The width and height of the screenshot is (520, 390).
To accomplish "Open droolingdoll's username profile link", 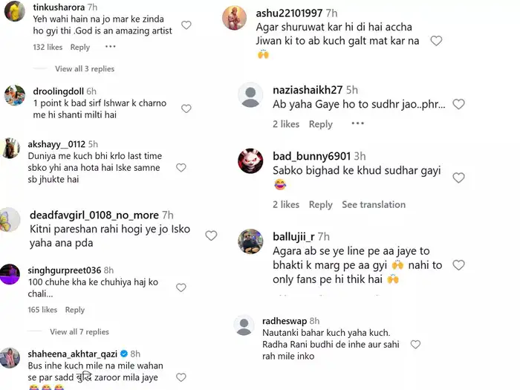I will 59,91.
